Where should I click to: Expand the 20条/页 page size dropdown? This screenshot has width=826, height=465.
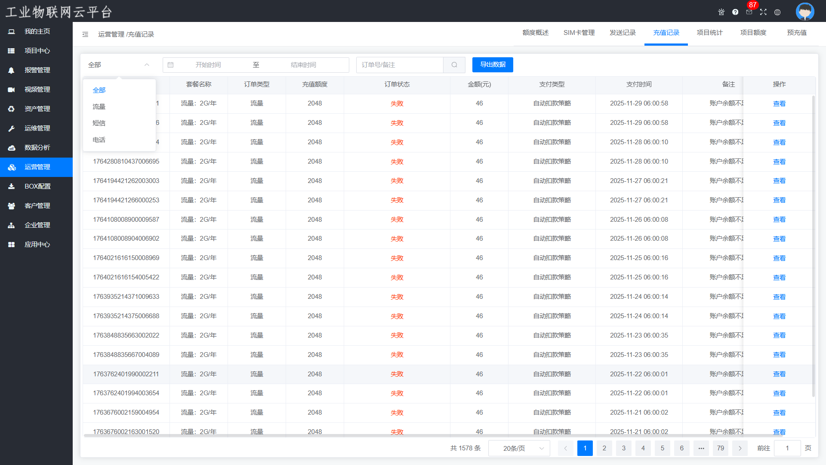tap(519, 448)
